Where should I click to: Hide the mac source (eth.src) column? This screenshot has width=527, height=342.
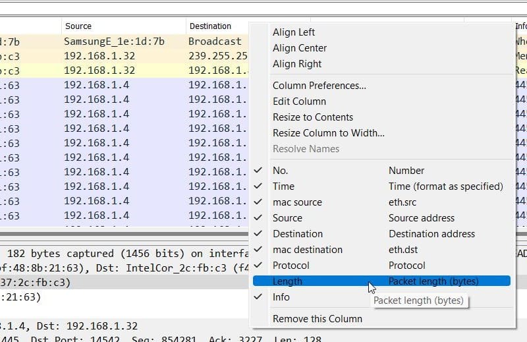click(x=297, y=202)
